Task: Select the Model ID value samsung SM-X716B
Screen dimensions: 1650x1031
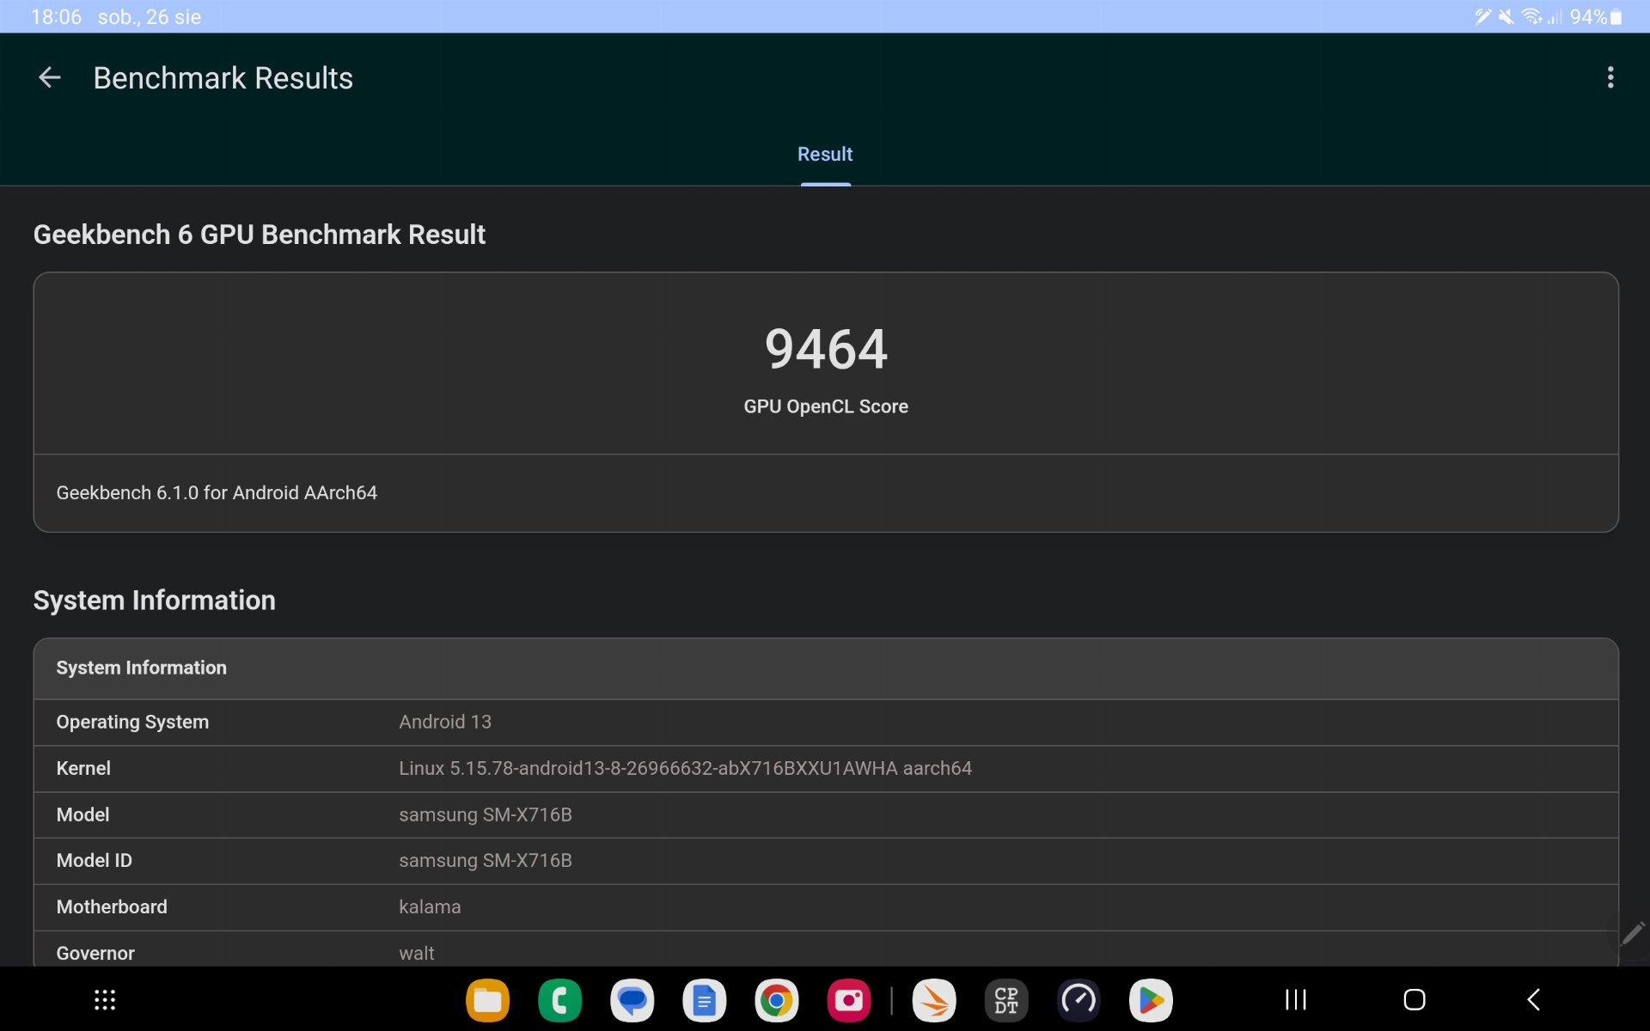Action: click(x=486, y=861)
